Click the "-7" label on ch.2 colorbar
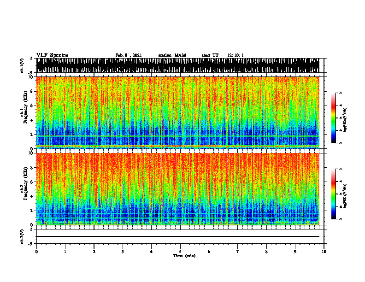This screenshot has width=365, height=282. click(340, 219)
